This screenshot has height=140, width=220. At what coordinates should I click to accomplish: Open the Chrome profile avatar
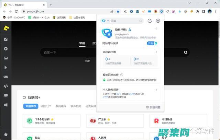pos(210,11)
